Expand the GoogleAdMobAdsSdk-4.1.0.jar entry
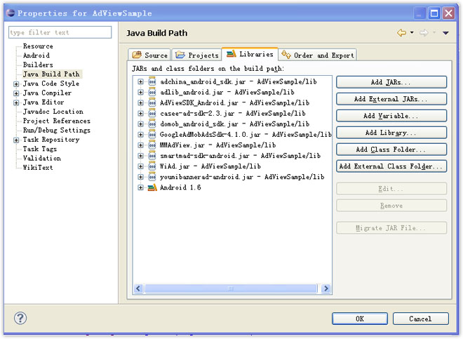Image resolution: width=463 pixels, height=339 pixels. click(x=140, y=135)
